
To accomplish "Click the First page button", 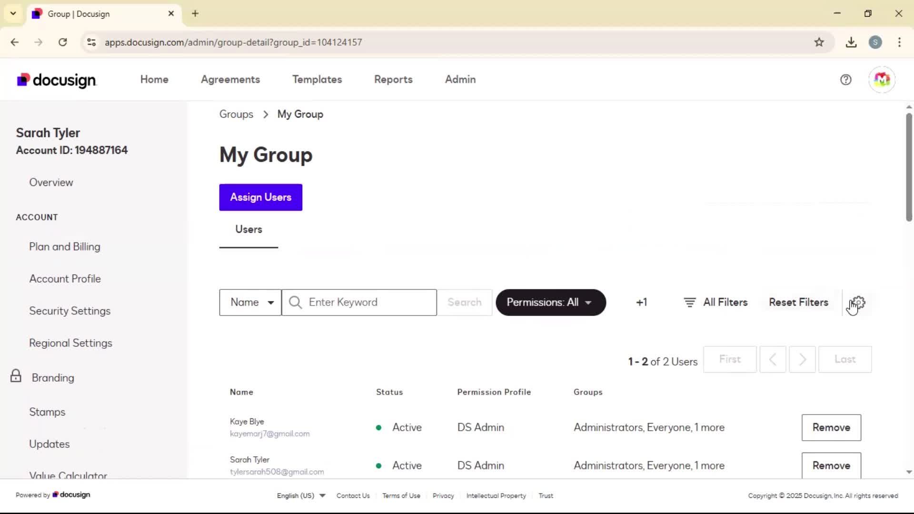I will point(730,359).
